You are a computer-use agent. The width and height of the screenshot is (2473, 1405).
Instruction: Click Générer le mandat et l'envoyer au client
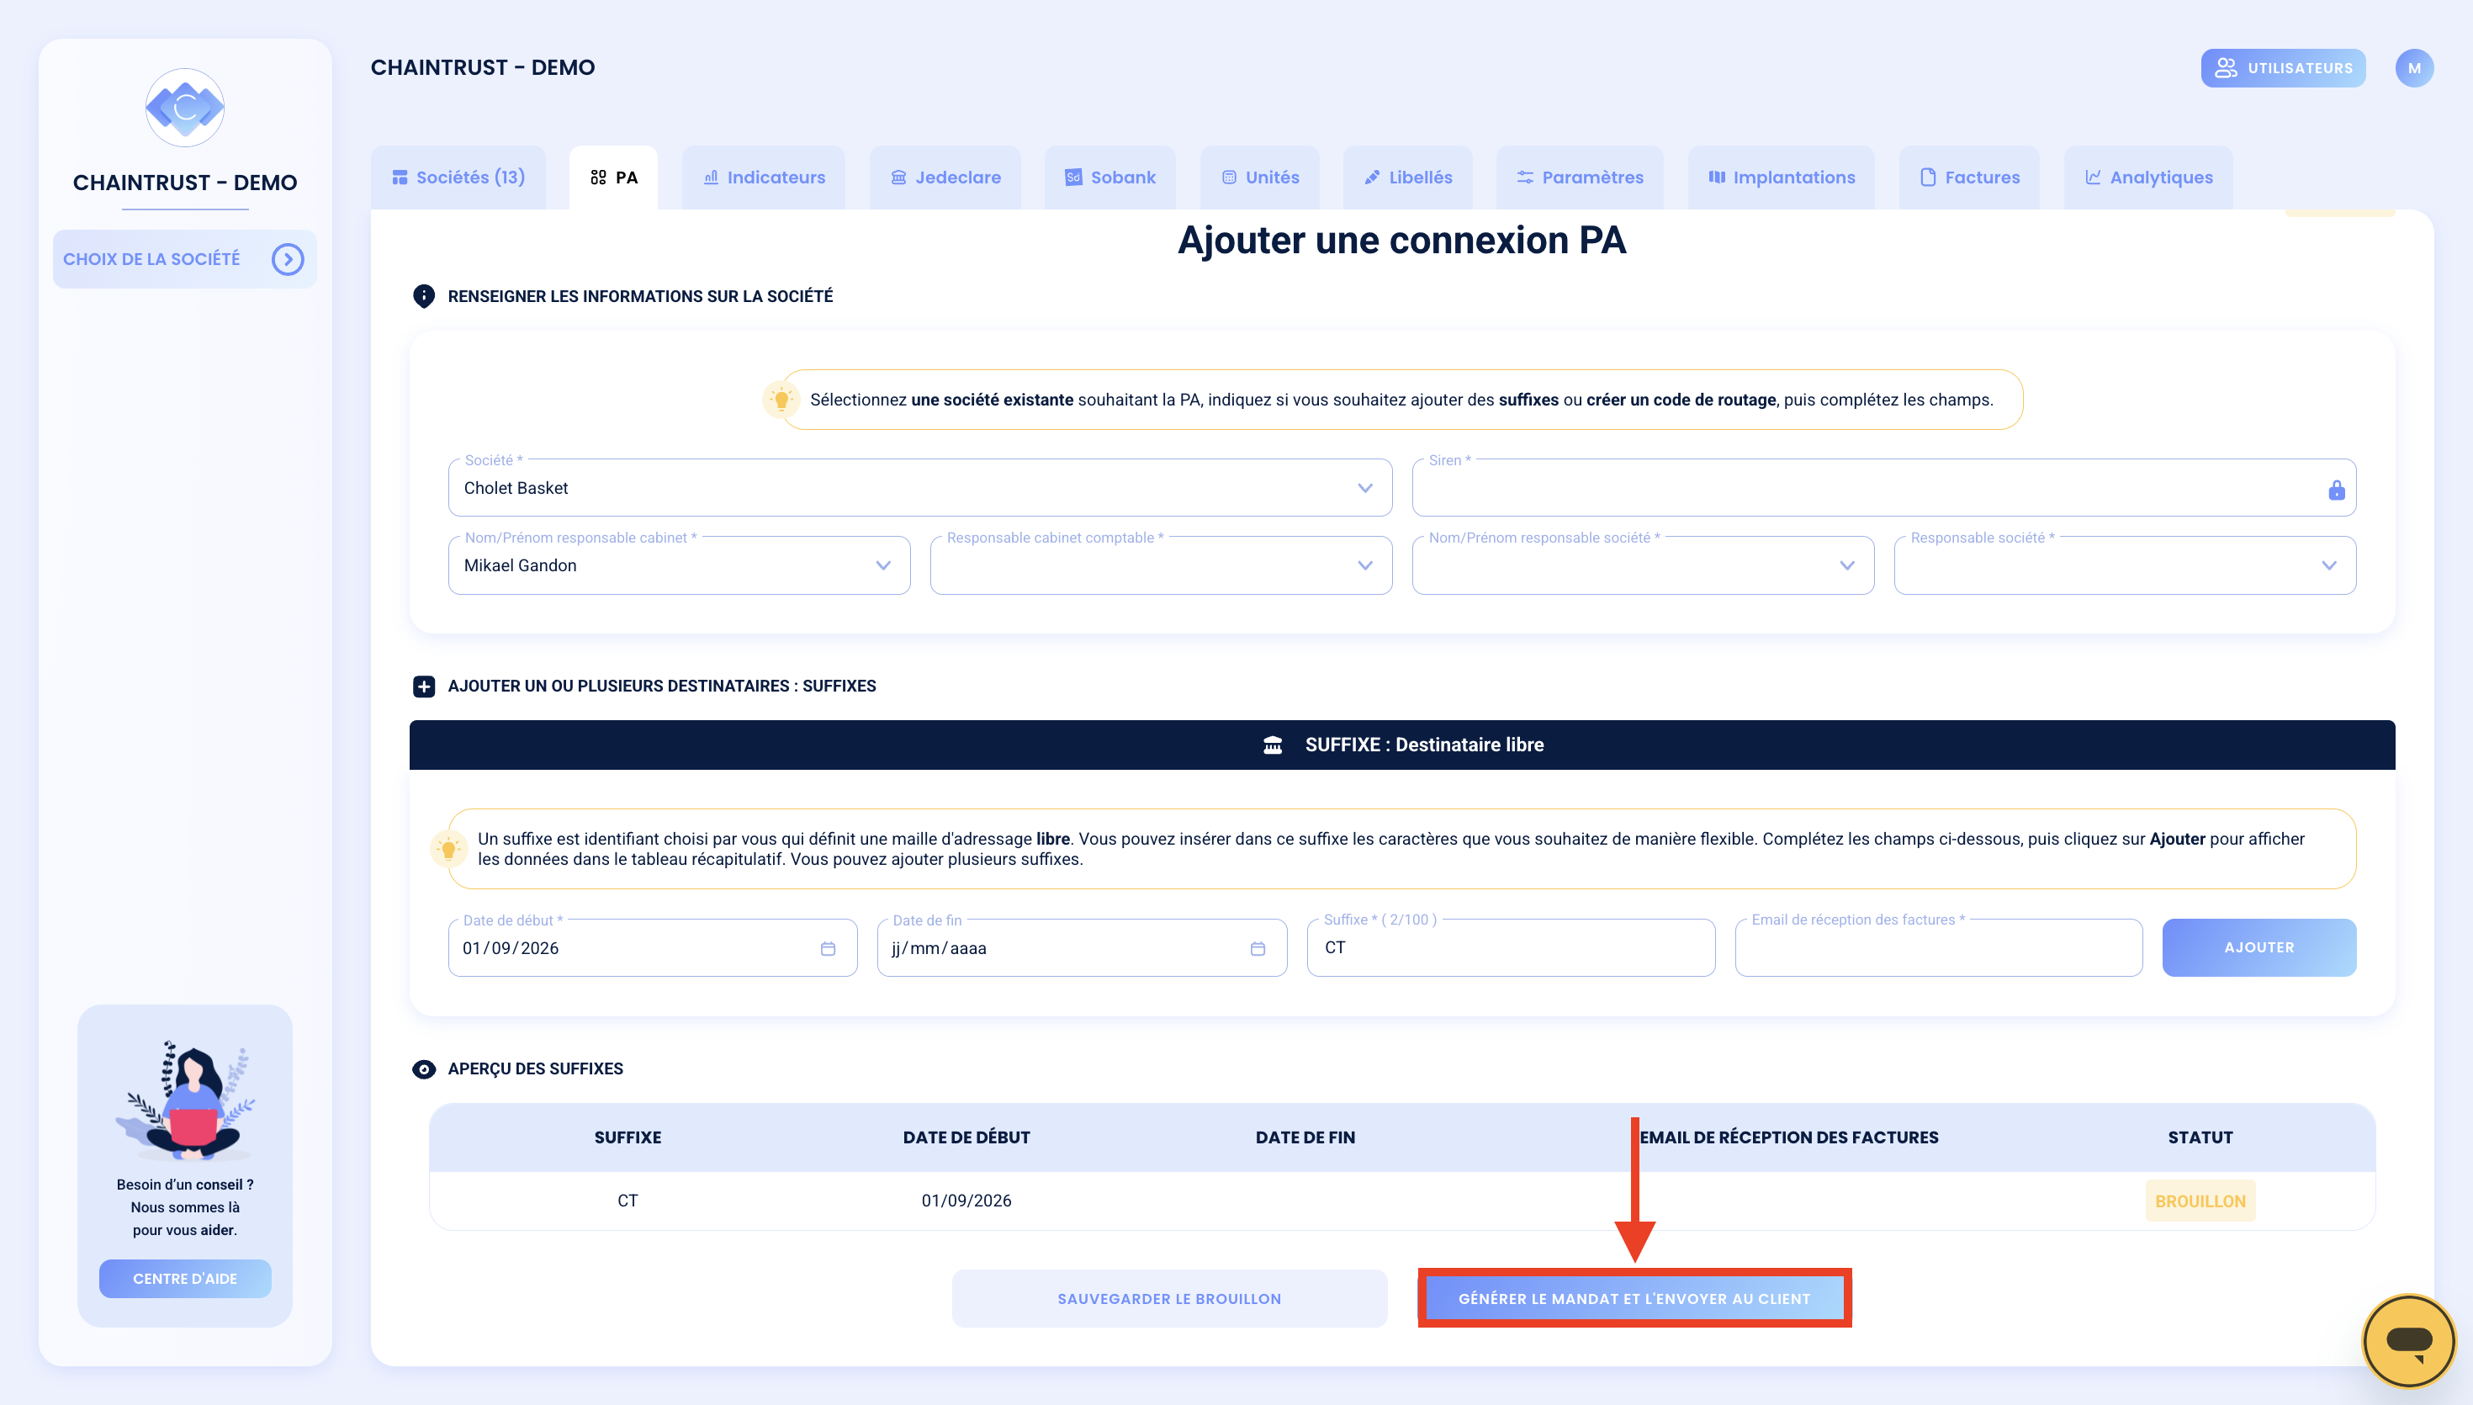coord(1634,1299)
